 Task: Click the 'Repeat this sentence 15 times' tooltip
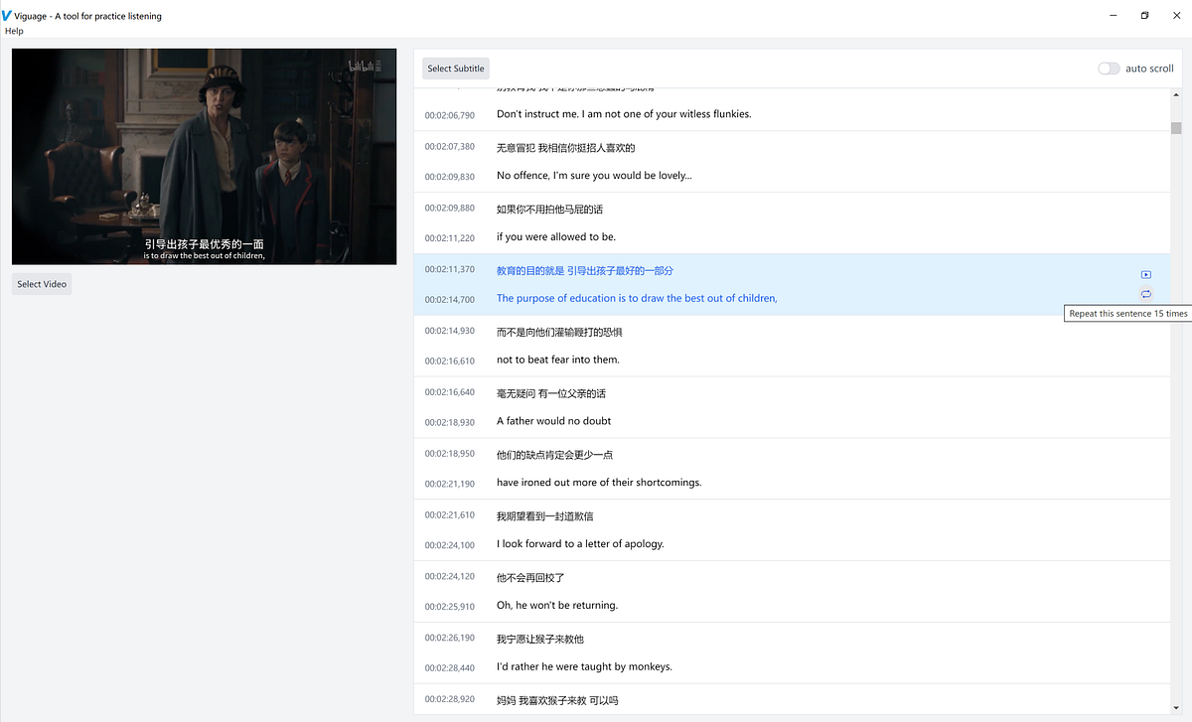pos(1127,313)
